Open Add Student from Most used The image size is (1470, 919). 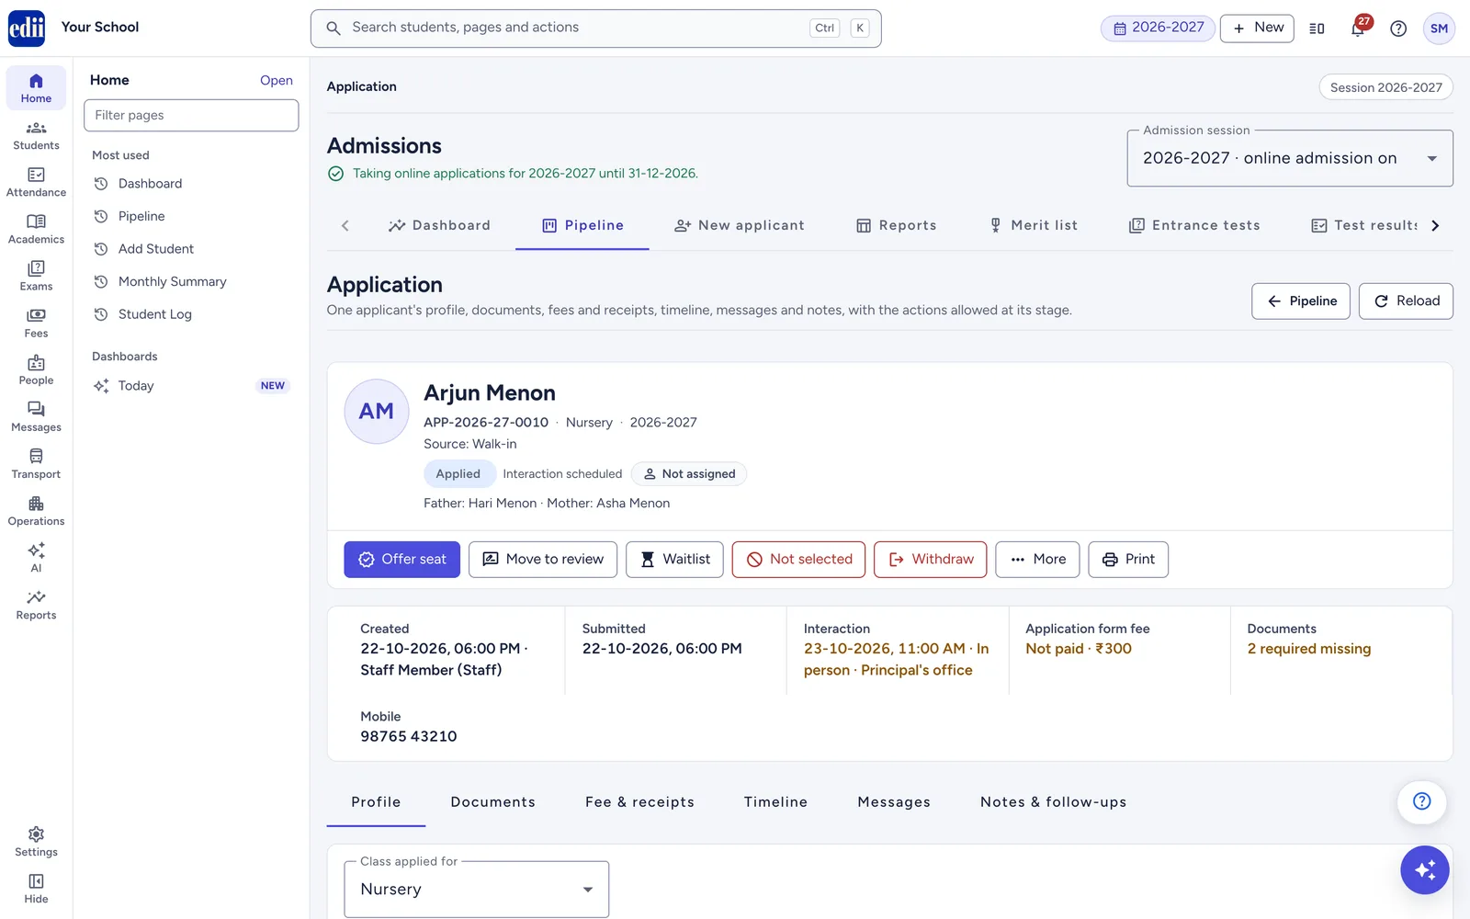(x=191, y=249)
